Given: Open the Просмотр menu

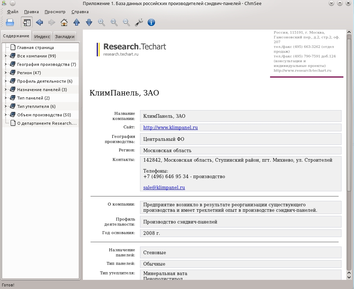Looking at the screenshot, I should click(55, 12).
